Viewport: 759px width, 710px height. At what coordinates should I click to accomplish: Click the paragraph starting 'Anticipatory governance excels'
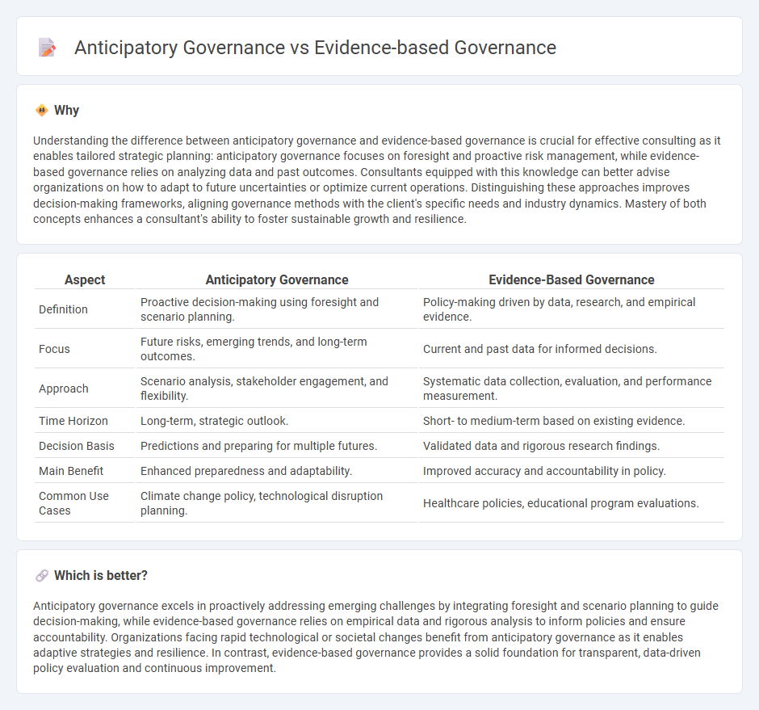click(x=375, y=636)
